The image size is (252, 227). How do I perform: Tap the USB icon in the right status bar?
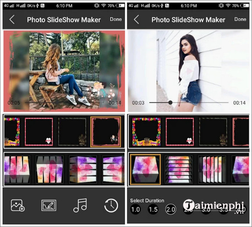tap(162, 6)
